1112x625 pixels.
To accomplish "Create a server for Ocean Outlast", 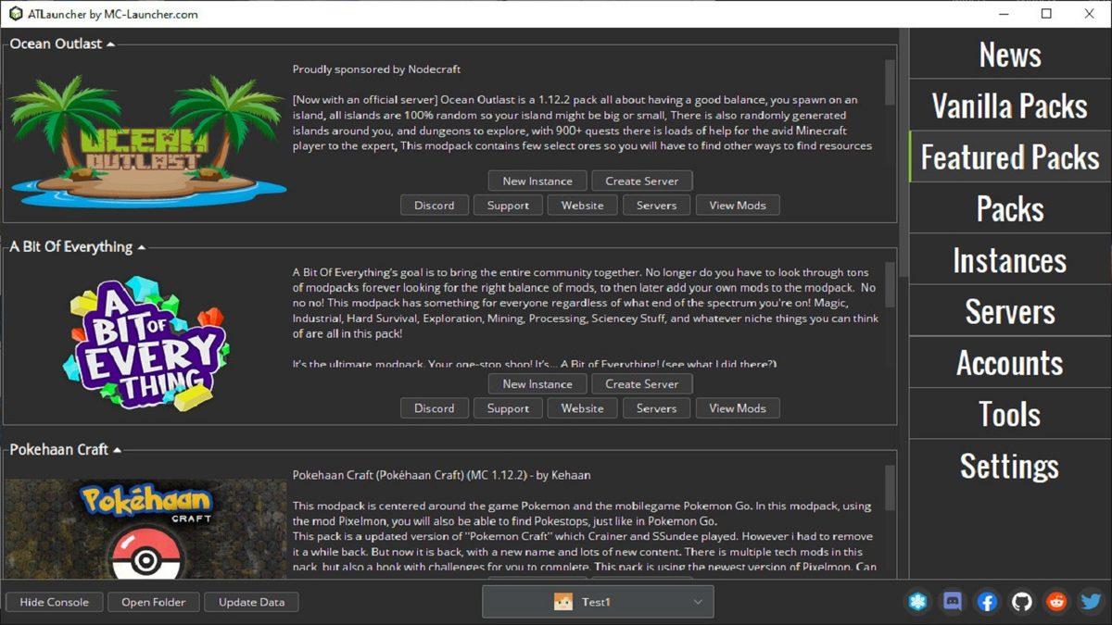I will tap(642, 180).
